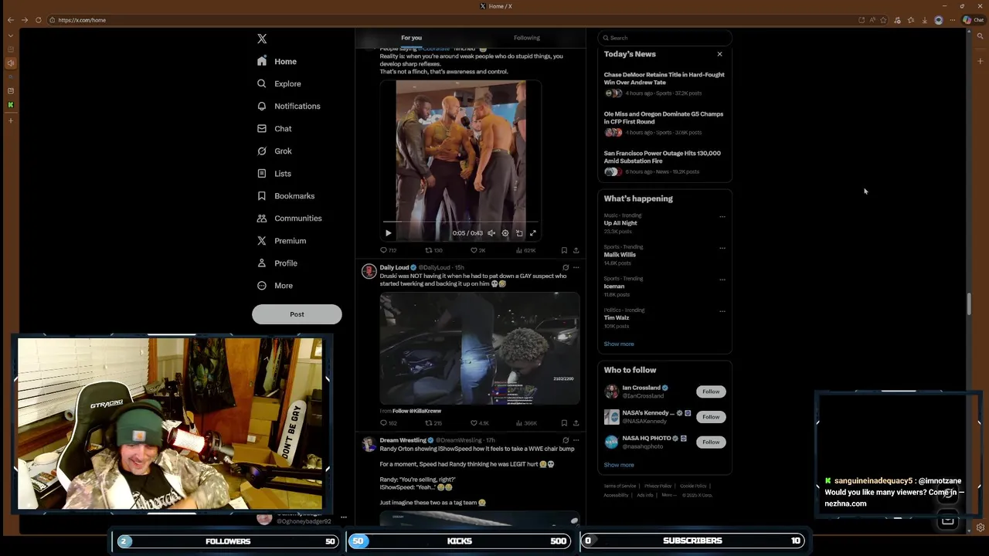Follow Ian Crossland

(711, 392)
